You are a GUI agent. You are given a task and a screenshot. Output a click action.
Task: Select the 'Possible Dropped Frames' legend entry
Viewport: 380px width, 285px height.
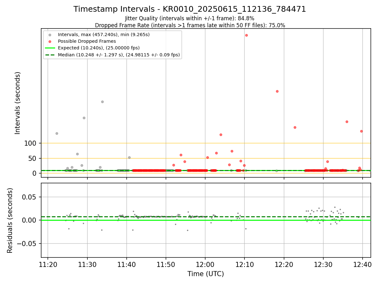pos(87,41)
